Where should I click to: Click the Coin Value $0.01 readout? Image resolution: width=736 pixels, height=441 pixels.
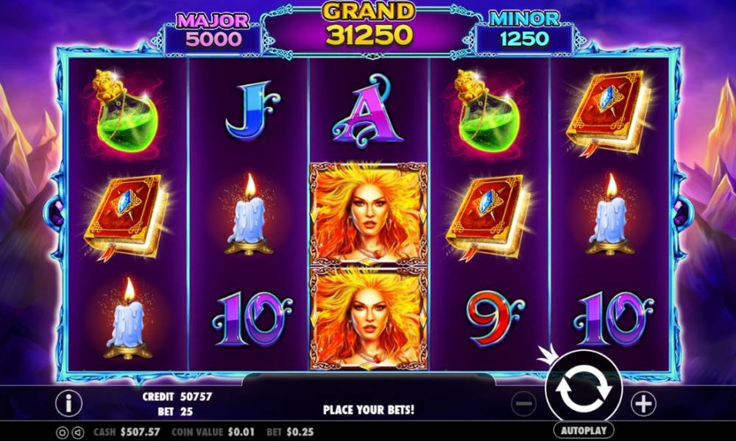[213, 432]
